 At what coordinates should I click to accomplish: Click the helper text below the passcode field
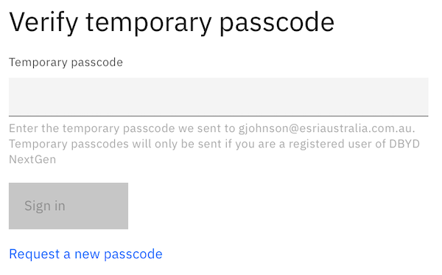pyautogui.click(x=214, y=144)
